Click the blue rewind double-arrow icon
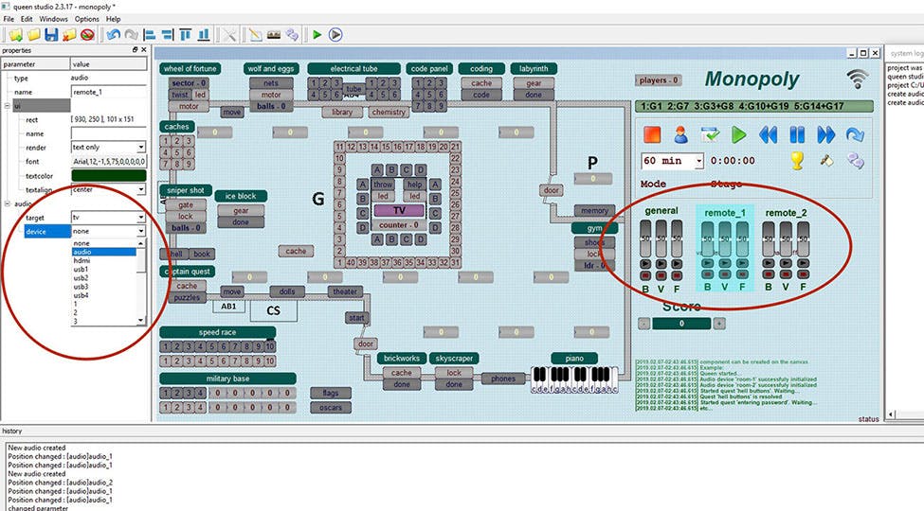The image size is (924, 511). 768,134
